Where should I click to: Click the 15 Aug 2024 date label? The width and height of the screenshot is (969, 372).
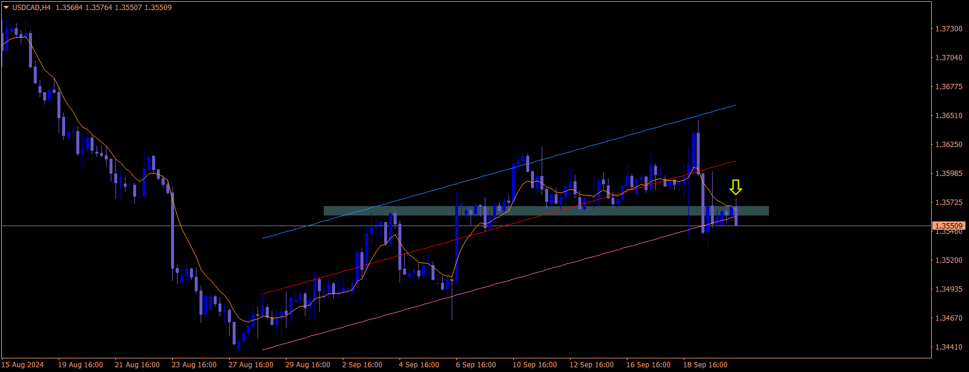(22, 365)
